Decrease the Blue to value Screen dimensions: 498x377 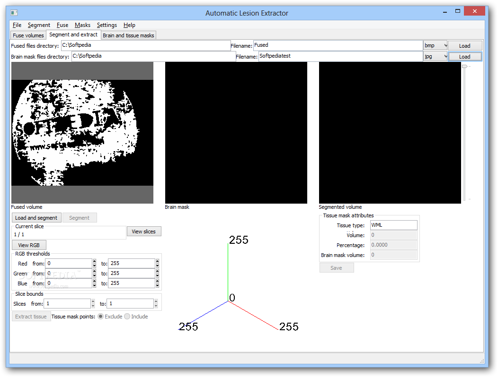158,285
